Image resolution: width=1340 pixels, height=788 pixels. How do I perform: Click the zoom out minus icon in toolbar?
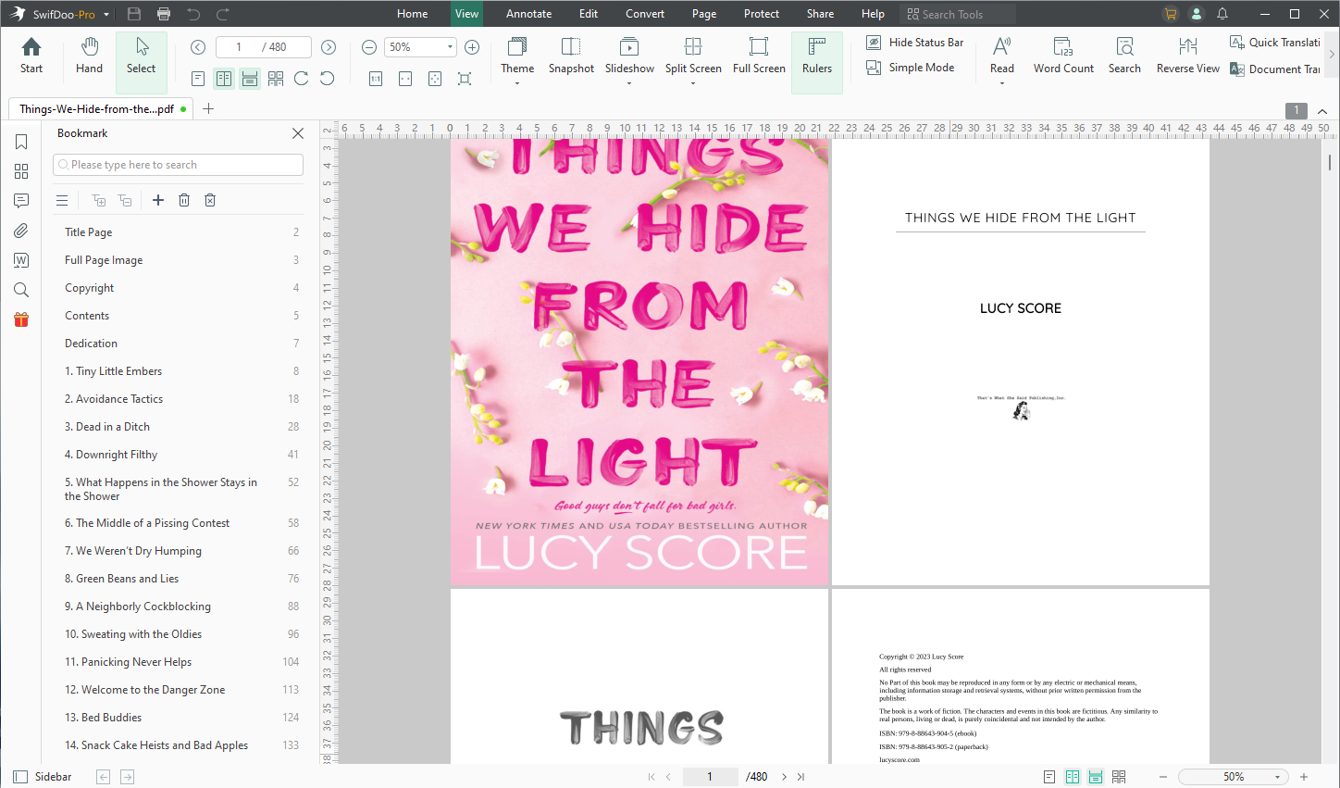pos(369,47)
